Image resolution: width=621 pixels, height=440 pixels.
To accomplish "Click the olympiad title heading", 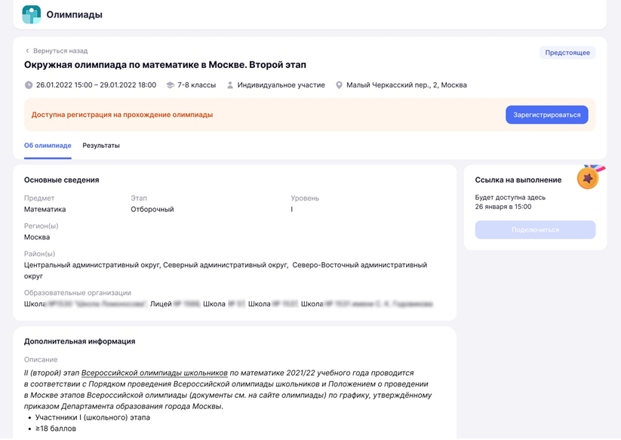I will (164, 65).
